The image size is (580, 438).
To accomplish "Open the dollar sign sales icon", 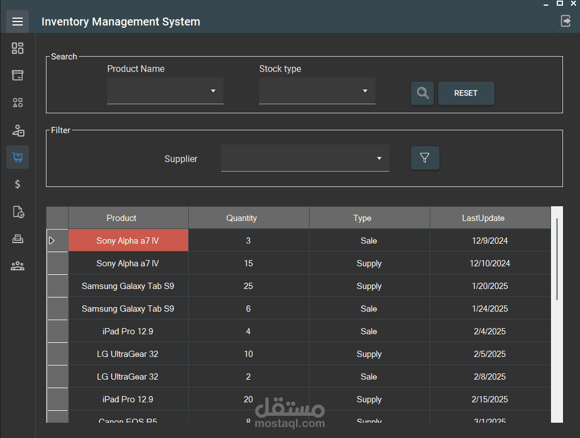I will pos(18,184).
